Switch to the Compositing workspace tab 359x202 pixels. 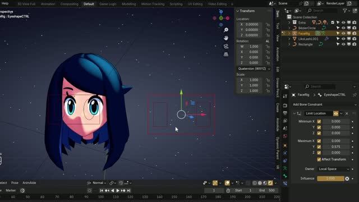tap(70, 4)
